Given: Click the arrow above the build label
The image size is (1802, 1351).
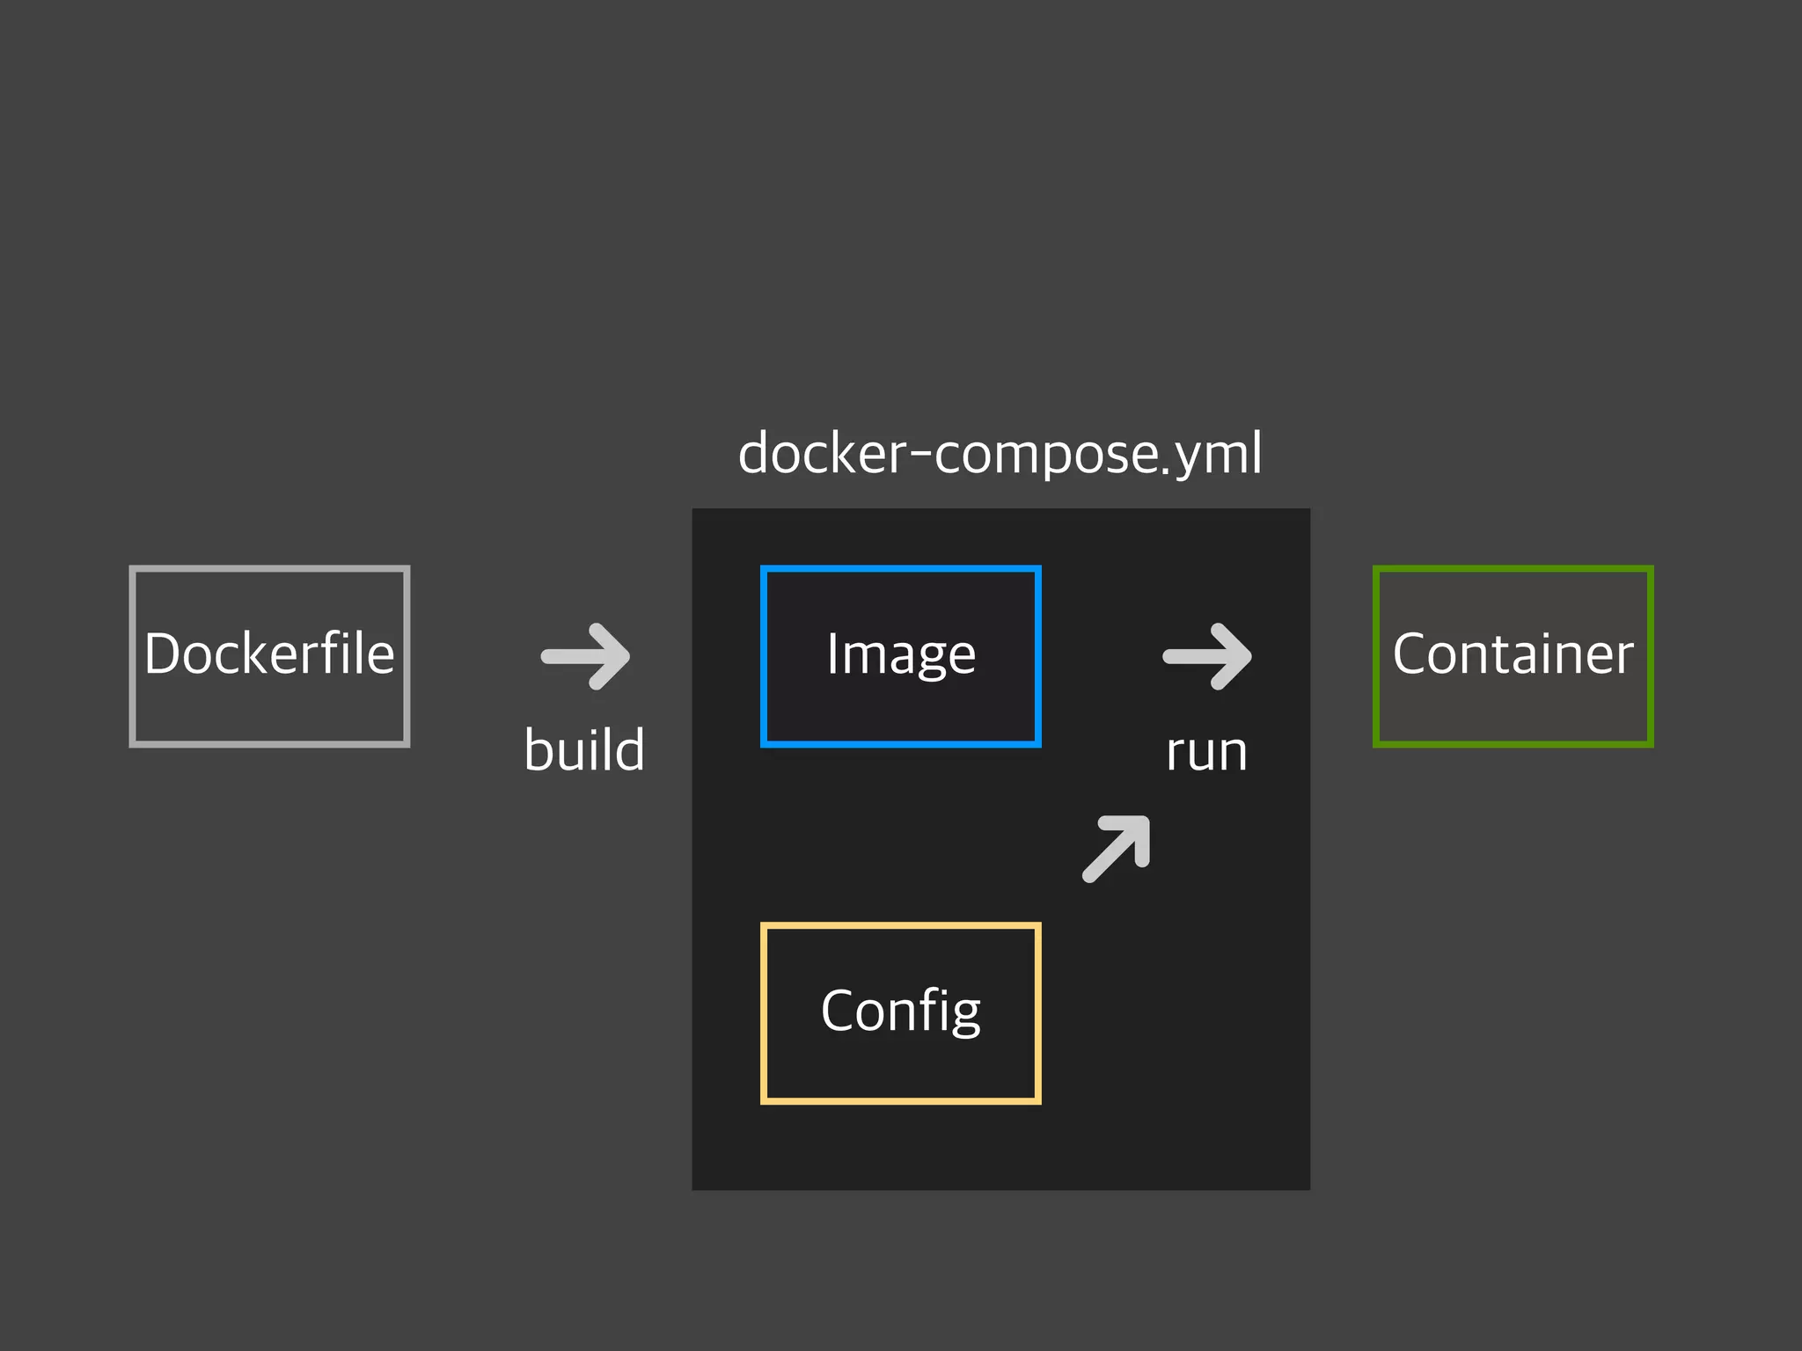Looking at the screenshot, I should click(x=586, y=656).
